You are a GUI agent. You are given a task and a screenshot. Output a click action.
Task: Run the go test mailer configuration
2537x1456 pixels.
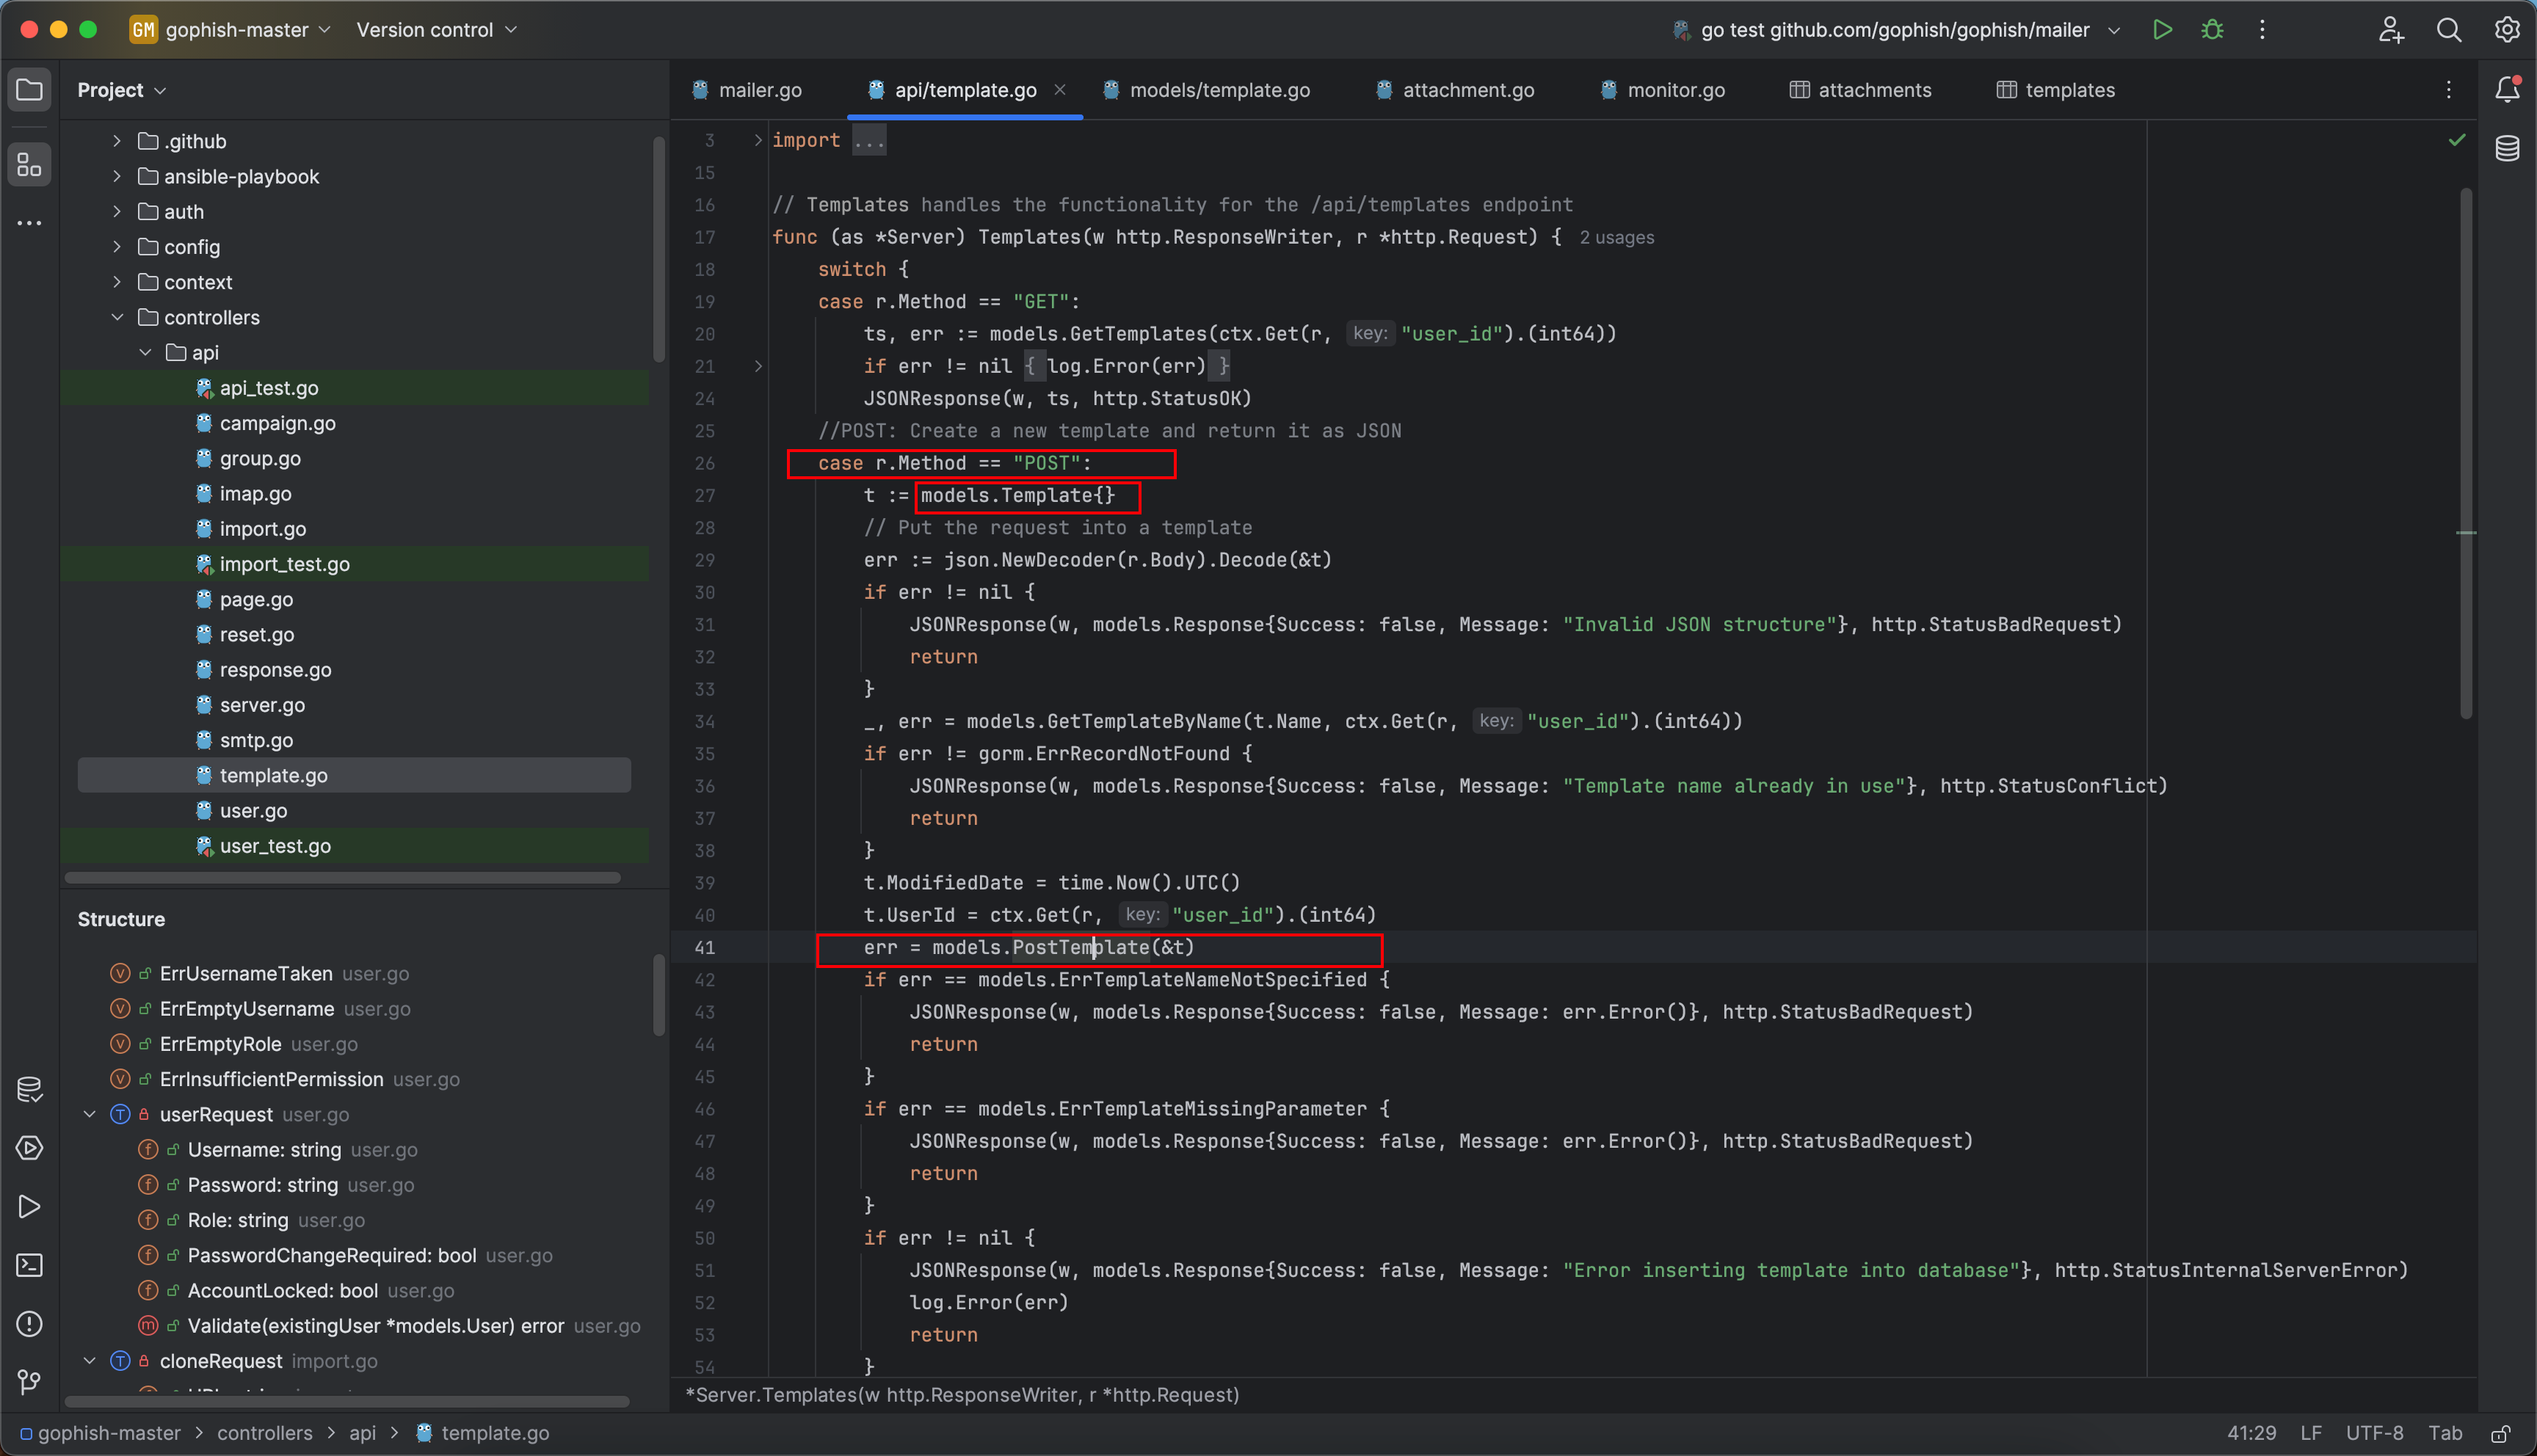pos(2162,30)
